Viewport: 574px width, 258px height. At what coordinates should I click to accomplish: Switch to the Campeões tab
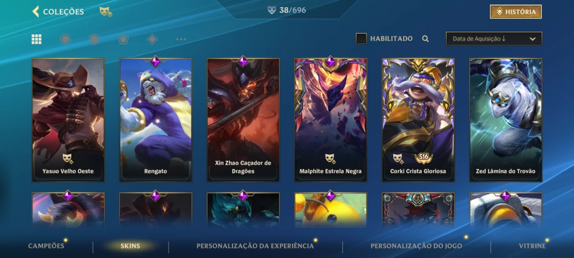(x=46, y=246)
